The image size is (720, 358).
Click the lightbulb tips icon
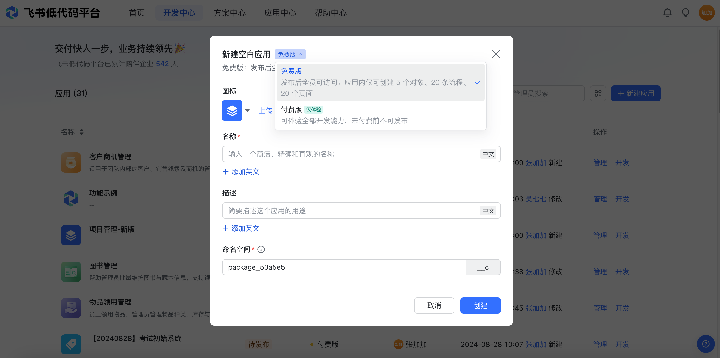pyautogui.click(x=686, y=13)
